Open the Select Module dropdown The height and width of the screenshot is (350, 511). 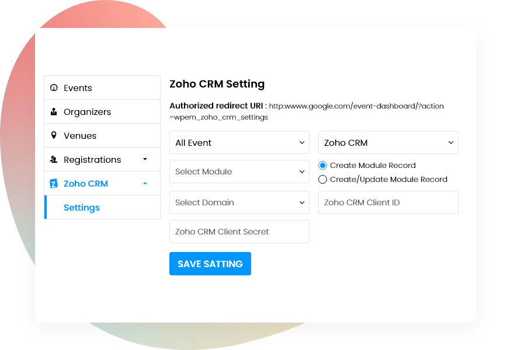coord(239,171)
